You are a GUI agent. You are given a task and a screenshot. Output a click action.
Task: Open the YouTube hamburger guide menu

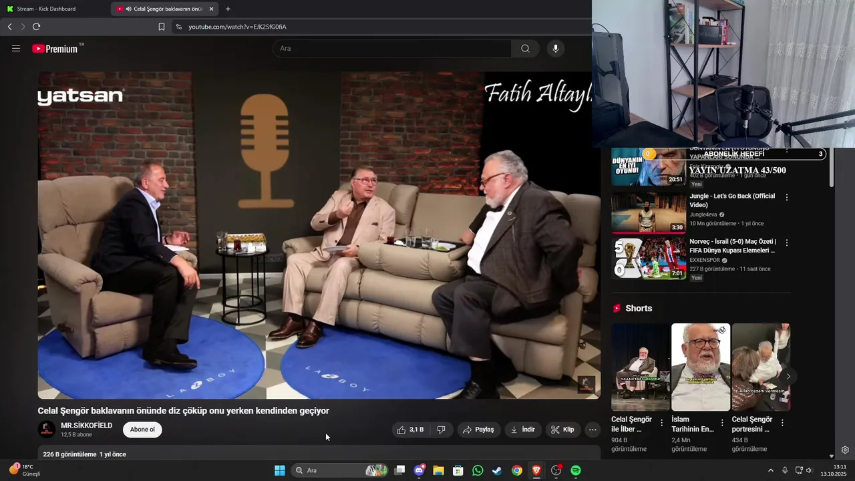click(16, 48)
